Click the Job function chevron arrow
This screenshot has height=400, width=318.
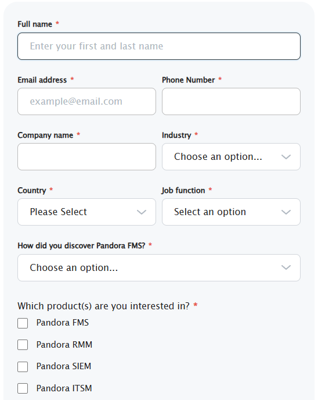[x=286, y=212]
